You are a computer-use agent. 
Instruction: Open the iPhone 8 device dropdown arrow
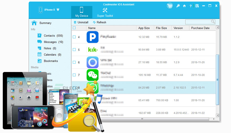coord(58,10)
